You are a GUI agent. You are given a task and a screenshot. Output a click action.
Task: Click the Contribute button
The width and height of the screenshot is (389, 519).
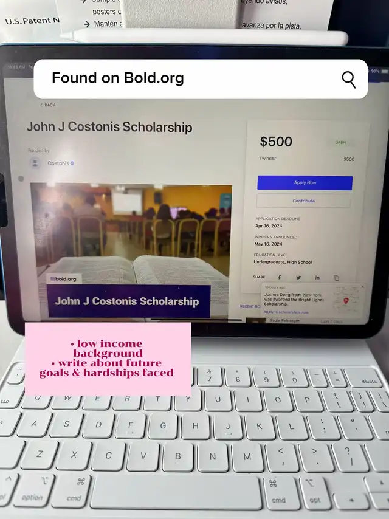click(303, 201)
